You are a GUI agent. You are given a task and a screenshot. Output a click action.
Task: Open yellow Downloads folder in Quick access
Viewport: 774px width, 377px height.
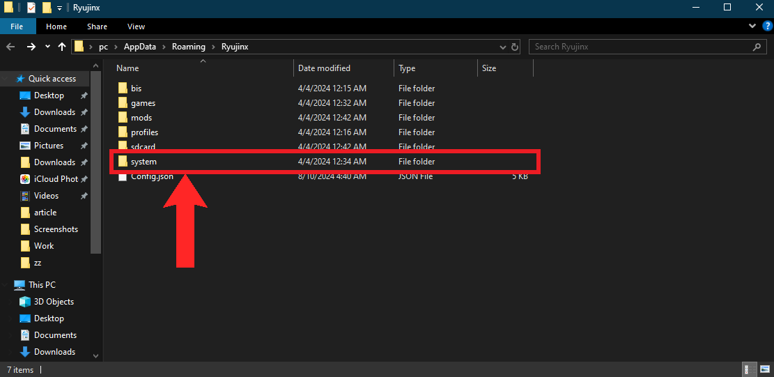[54, 162]
